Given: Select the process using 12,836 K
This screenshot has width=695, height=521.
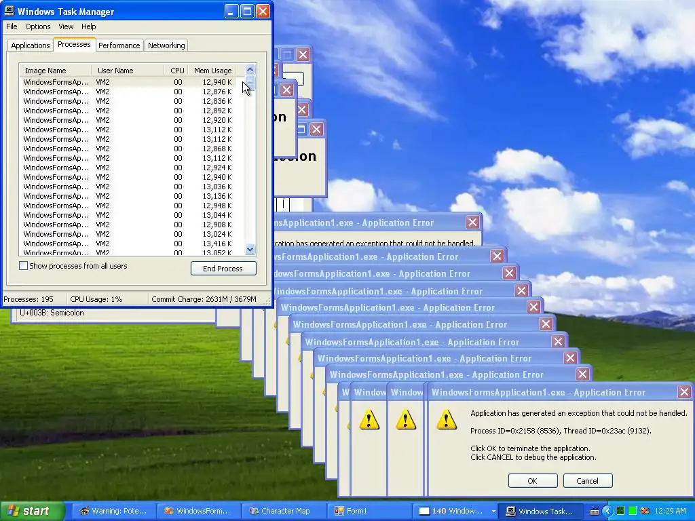Looking at the screenshot, I should (131, 101).
